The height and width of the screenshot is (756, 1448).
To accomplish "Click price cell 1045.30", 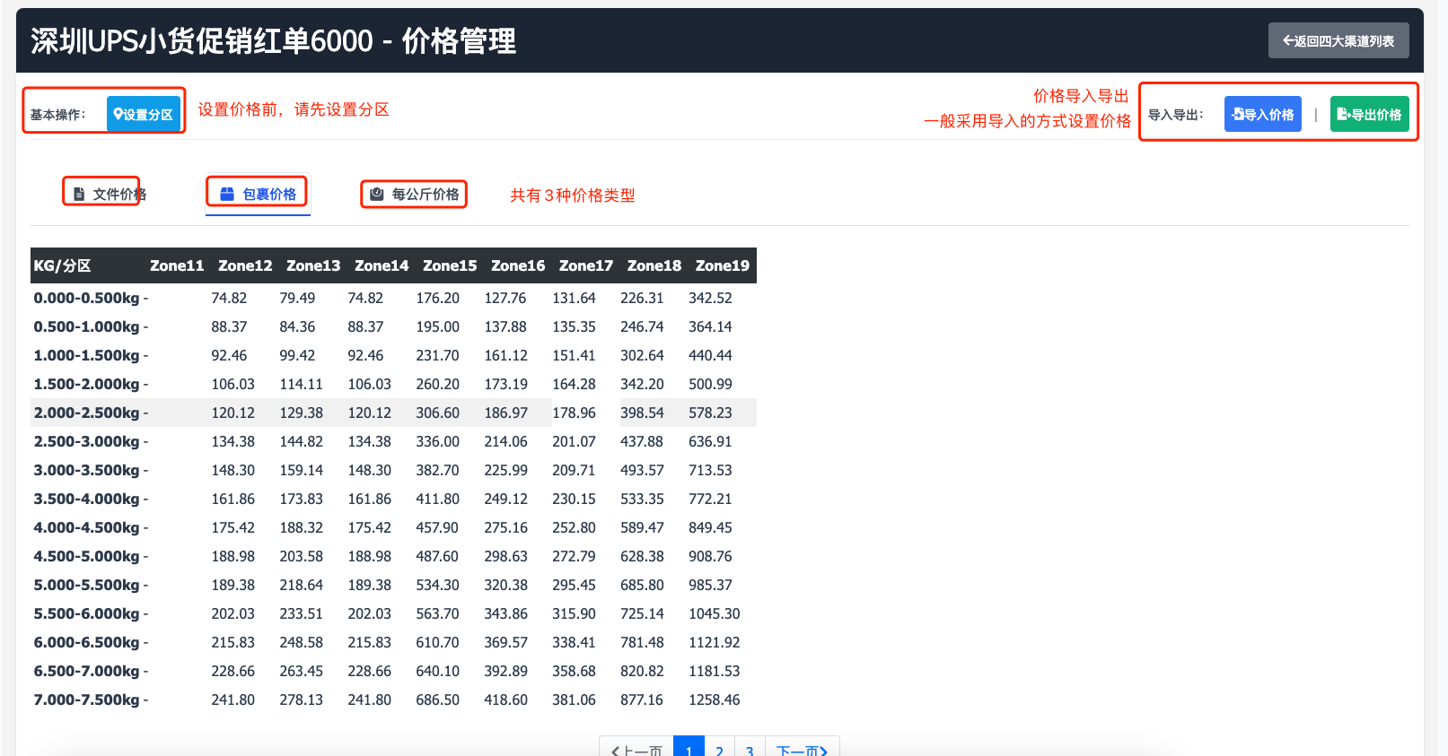I will (x=715, y=613).
